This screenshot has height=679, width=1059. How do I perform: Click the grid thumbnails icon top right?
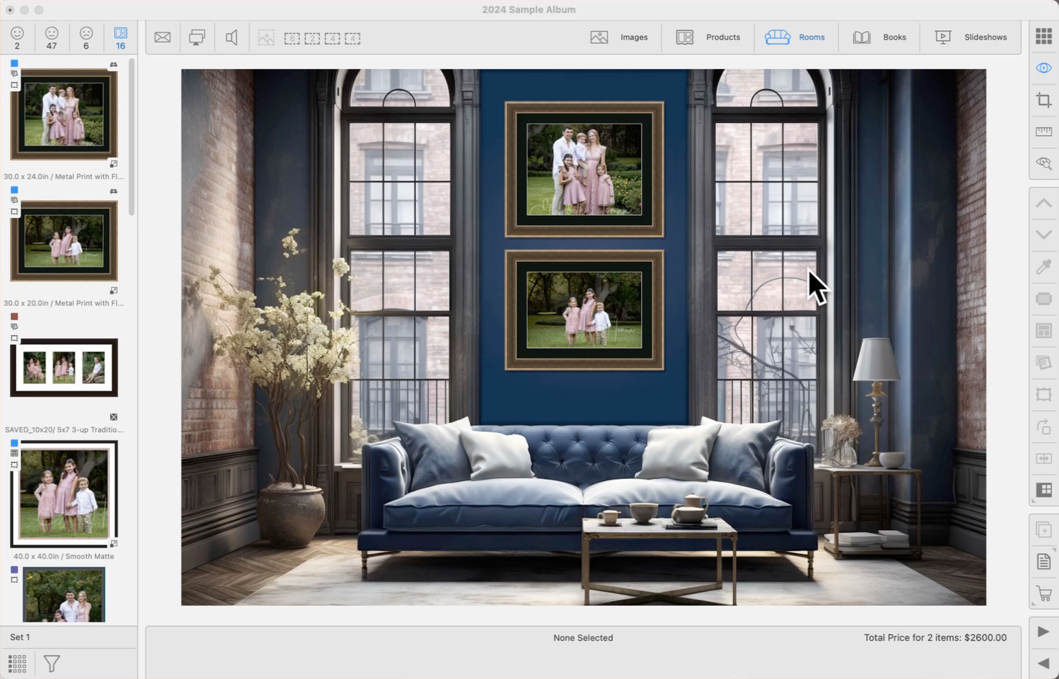(1043, 36)
